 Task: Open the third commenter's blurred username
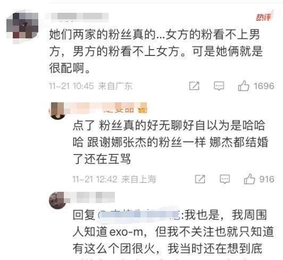(x=91, y=197)
